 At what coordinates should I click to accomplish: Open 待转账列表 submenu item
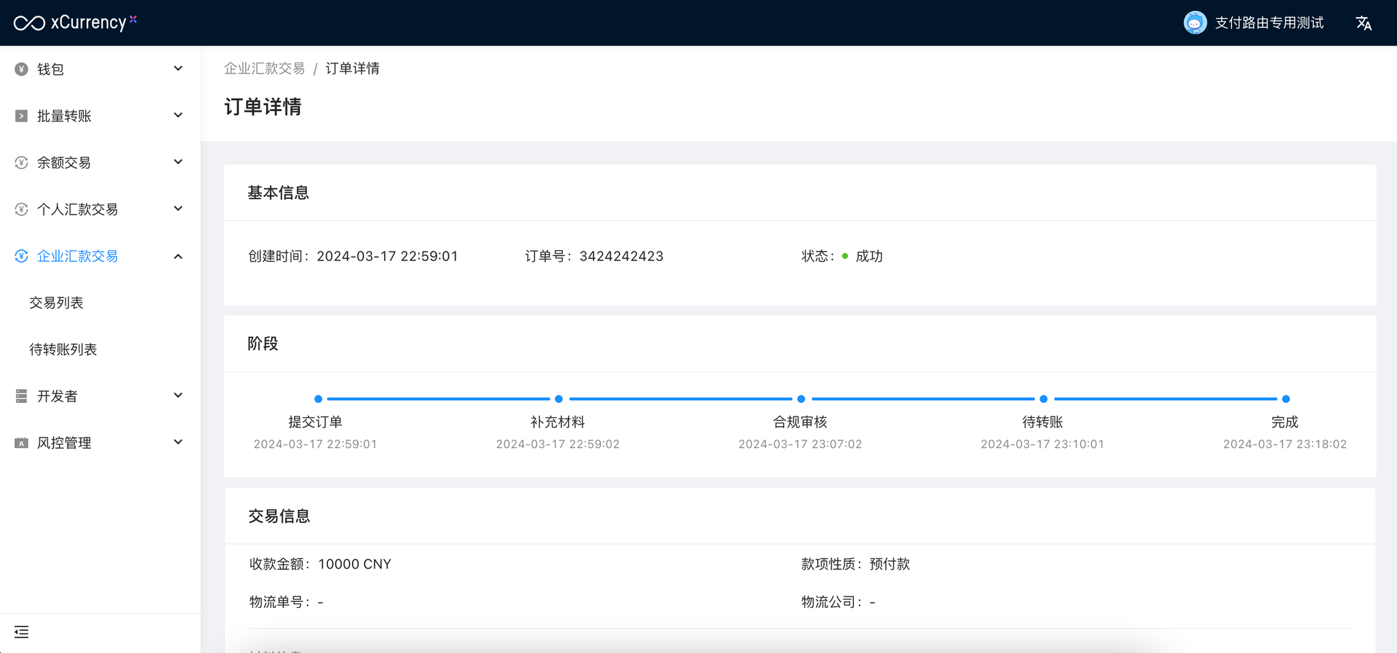(63, 350)
